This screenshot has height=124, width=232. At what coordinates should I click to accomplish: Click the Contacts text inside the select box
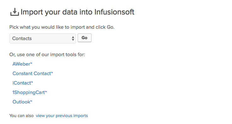coord(22,38)
